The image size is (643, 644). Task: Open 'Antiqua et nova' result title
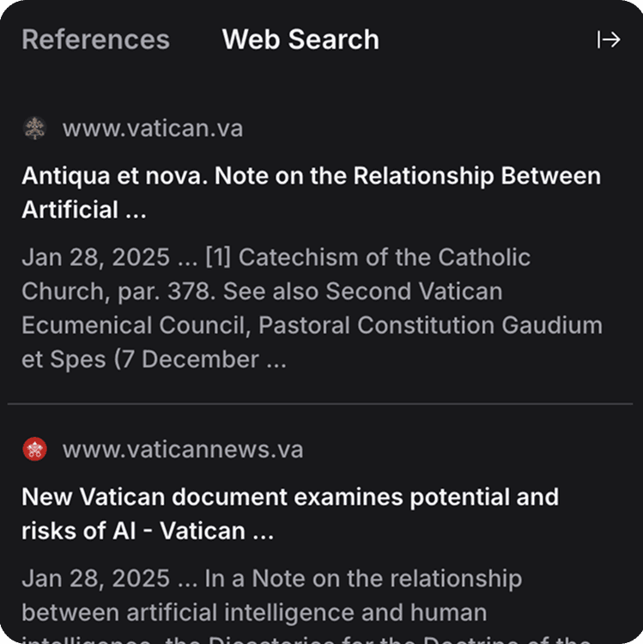[x=311, y=176]
